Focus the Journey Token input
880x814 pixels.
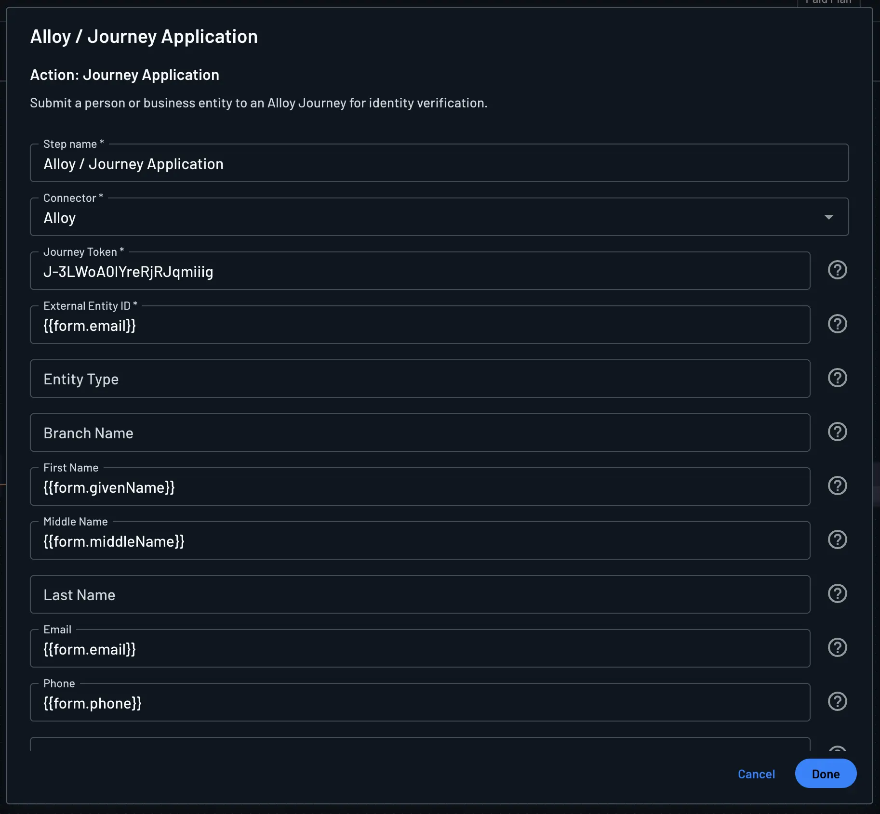click(x=420, y=271)
